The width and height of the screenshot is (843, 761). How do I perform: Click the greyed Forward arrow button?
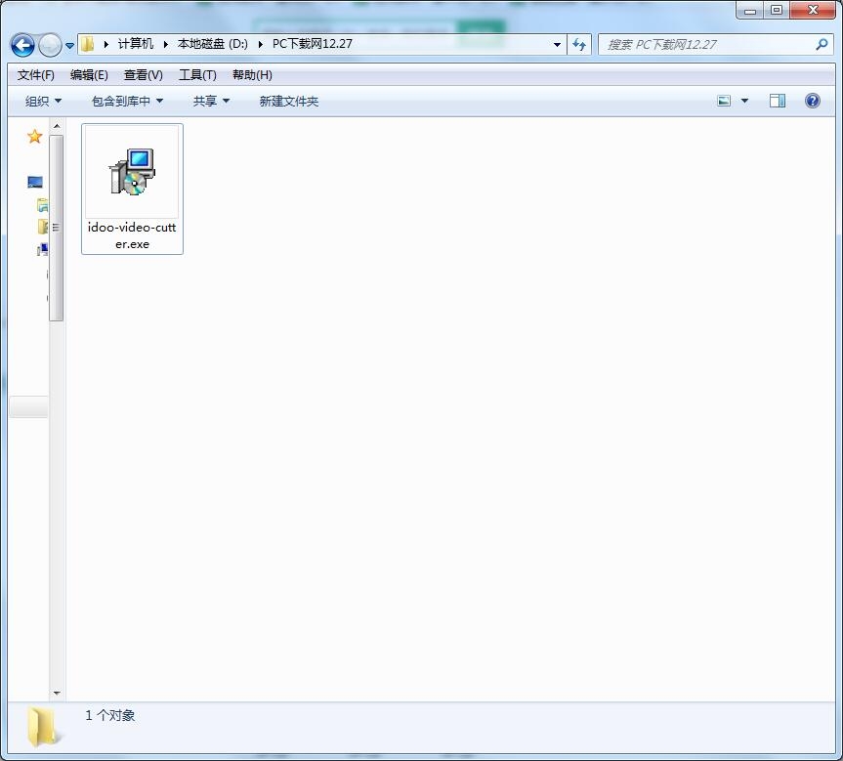(x=50, y=45)
